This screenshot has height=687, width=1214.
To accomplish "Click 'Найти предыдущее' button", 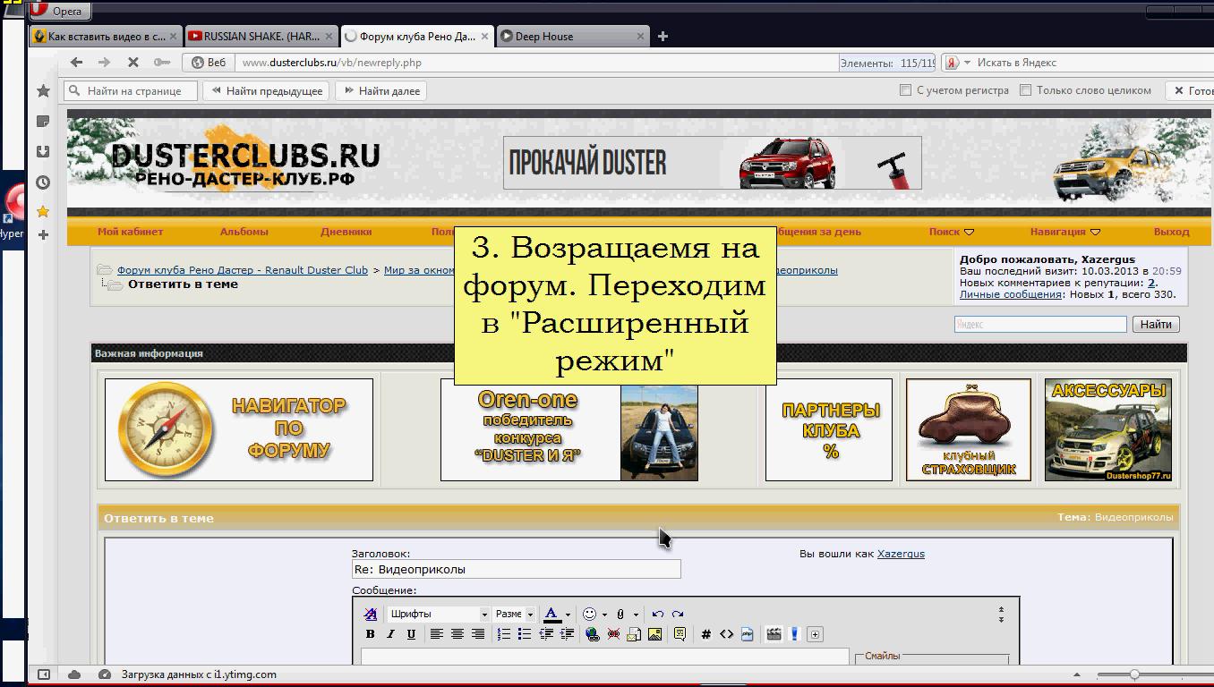I will pyautogui.click(x=266, y=90).
